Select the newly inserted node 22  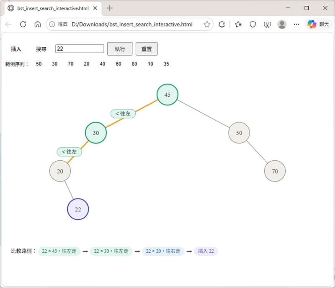tap(78, 209)
